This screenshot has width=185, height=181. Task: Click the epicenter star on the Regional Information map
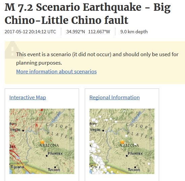tap(122, 142)
